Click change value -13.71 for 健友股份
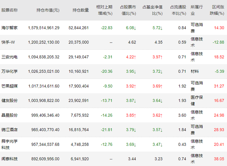Viewport: 227px width, 166px height. point(107,101)
